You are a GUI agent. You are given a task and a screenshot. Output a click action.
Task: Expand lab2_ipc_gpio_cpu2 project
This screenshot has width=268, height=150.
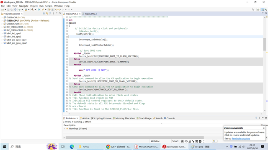(2, 43)
